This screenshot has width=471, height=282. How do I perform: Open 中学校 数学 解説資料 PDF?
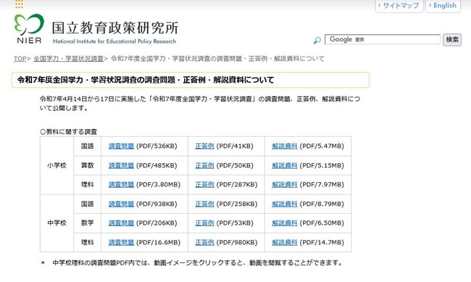coord(285,223)
